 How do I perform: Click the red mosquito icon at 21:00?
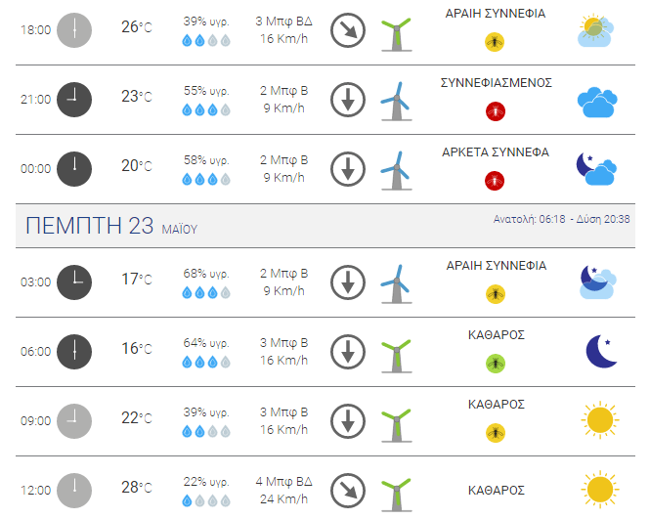pyautogui.click(x=496, y=111)
